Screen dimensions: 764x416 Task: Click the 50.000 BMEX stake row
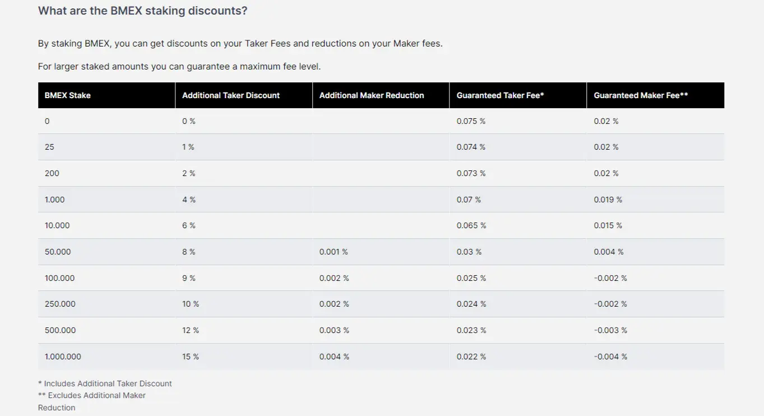(381, 252)
